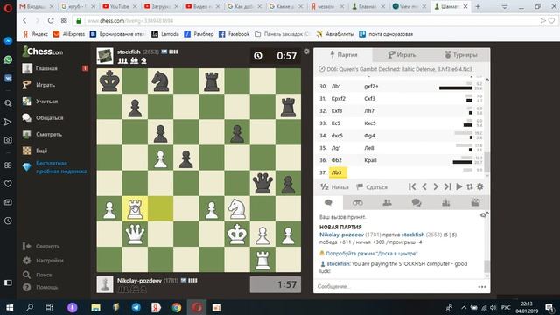Open the Lamoda bookmark
560x315 pixels.
click(165, 34)
